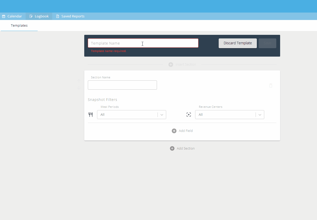Click the Add Section link text
The image size is (317, 220).
click(185, 149)
